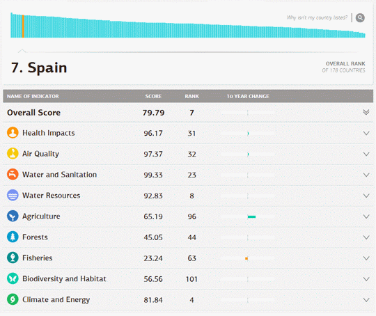Click the Agriculture sprout icon

tap(13, 216)
